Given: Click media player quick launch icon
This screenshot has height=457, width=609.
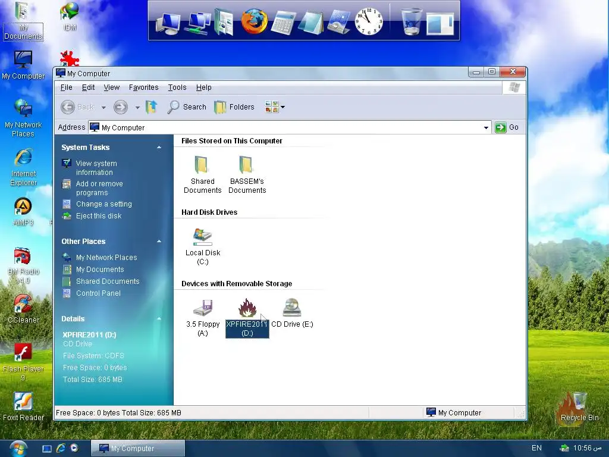Looking at the screenshot, I should [x=74, y=448].
